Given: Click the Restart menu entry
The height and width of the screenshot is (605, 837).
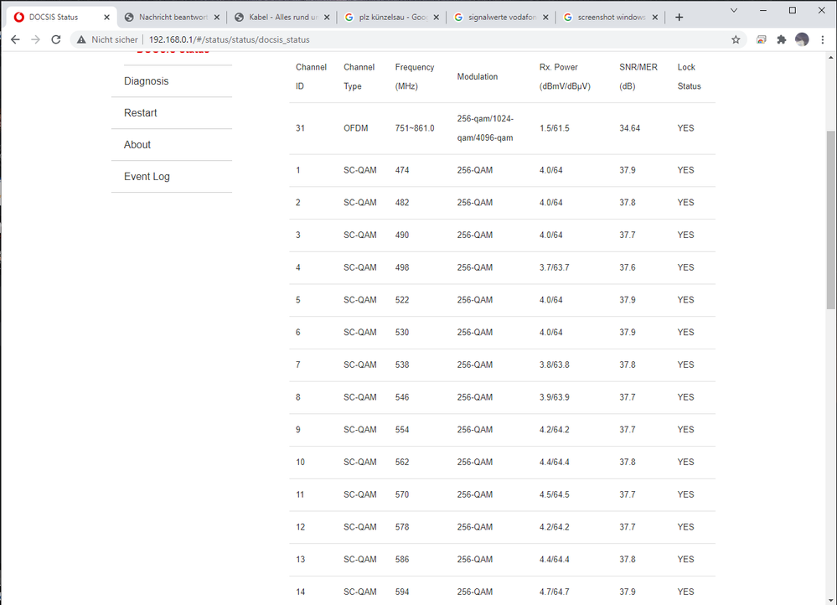Looking at the screenshot, I should (140, 112).
